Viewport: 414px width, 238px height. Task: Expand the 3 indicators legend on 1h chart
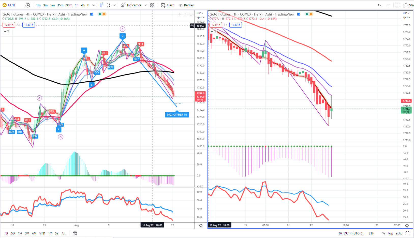click(x=213, y=32)
